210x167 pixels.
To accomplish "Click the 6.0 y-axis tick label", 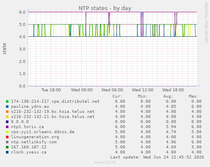I will (x=22, y=12).
